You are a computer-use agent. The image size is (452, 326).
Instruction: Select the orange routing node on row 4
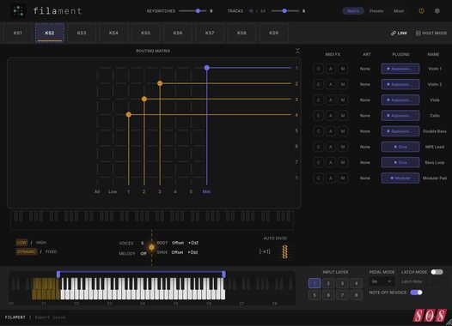(129, 114)
